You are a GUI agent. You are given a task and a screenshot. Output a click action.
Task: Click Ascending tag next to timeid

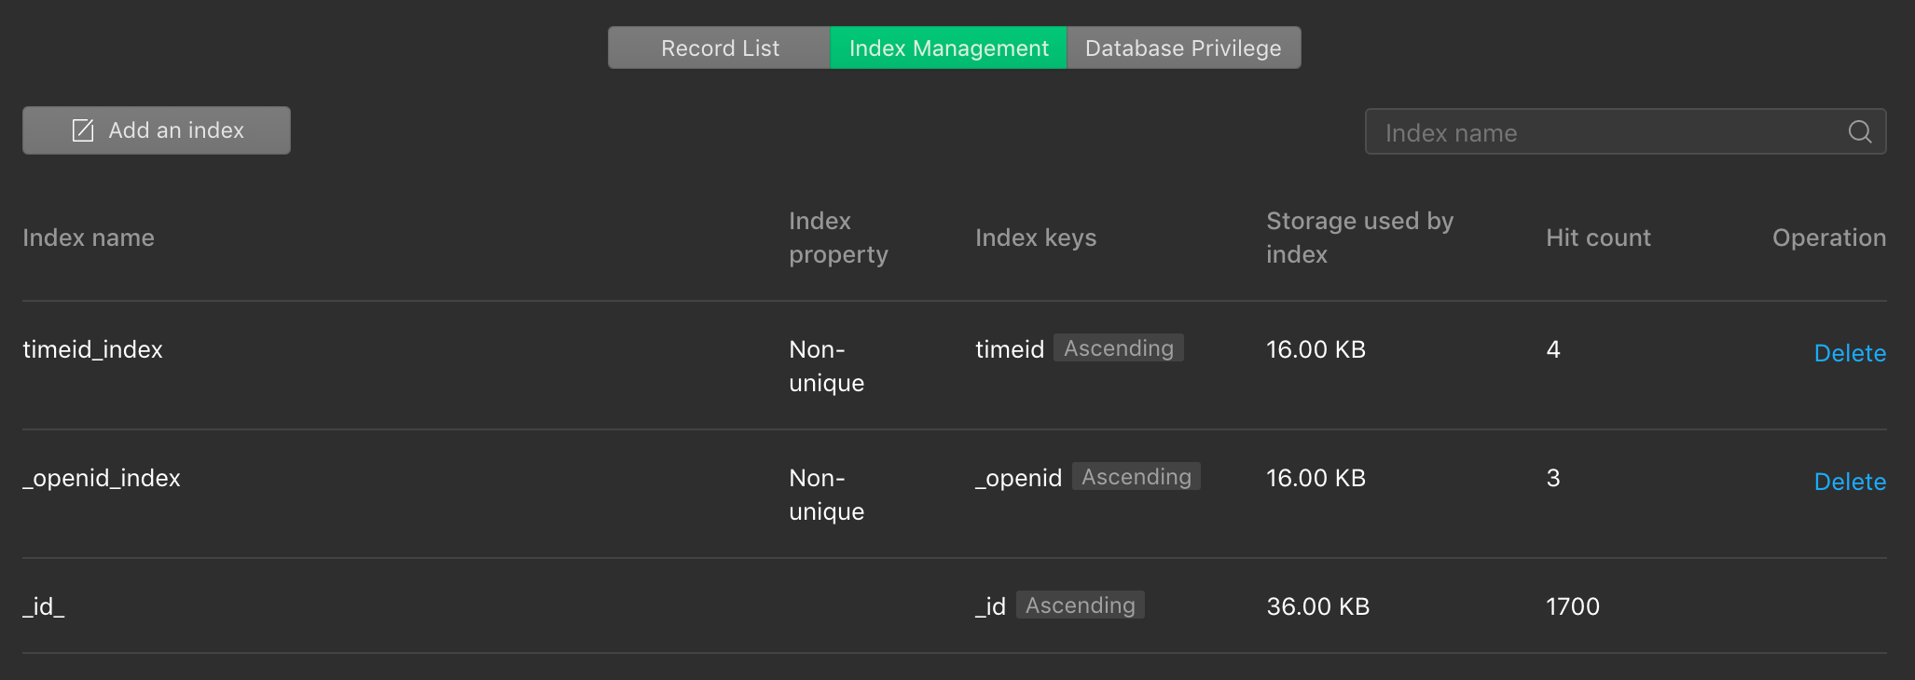pyautogui.click(x=1118, y=348)
